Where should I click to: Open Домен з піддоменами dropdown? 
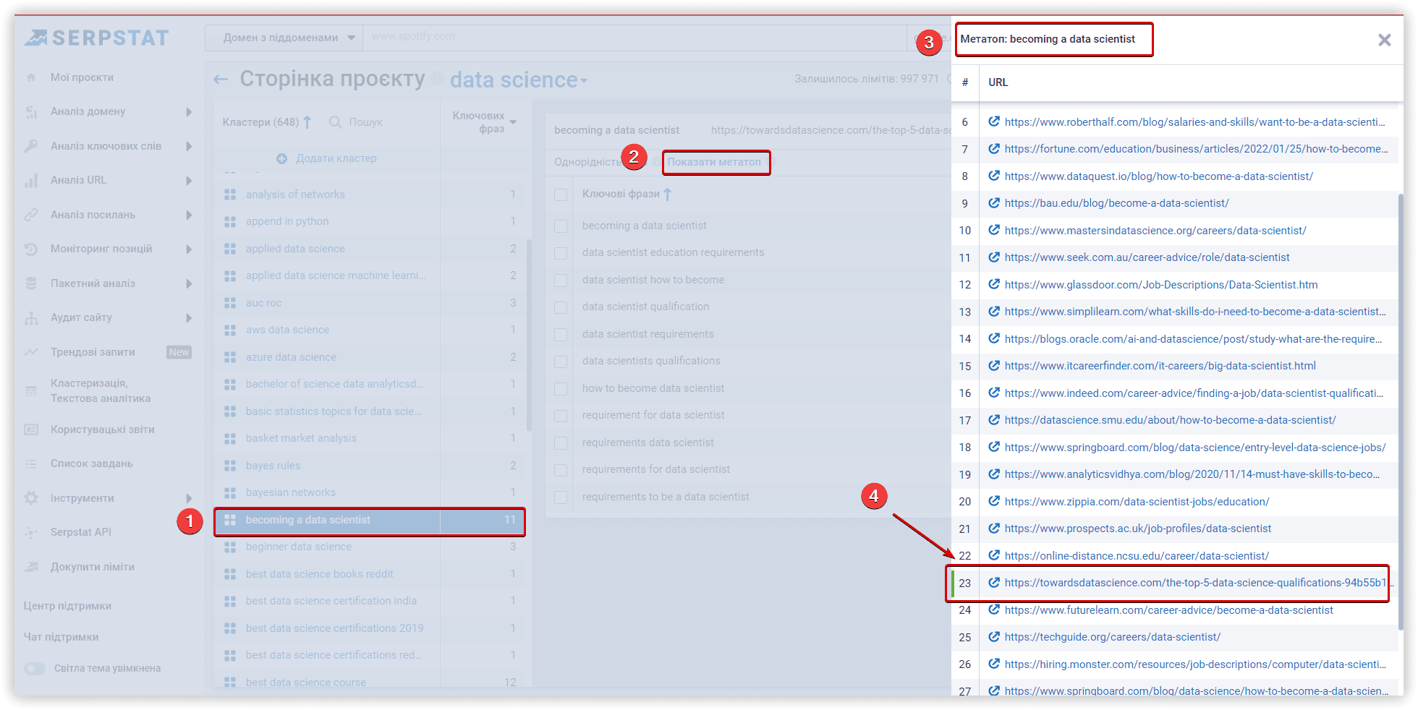pyautogui.click(x=284, y=38)
